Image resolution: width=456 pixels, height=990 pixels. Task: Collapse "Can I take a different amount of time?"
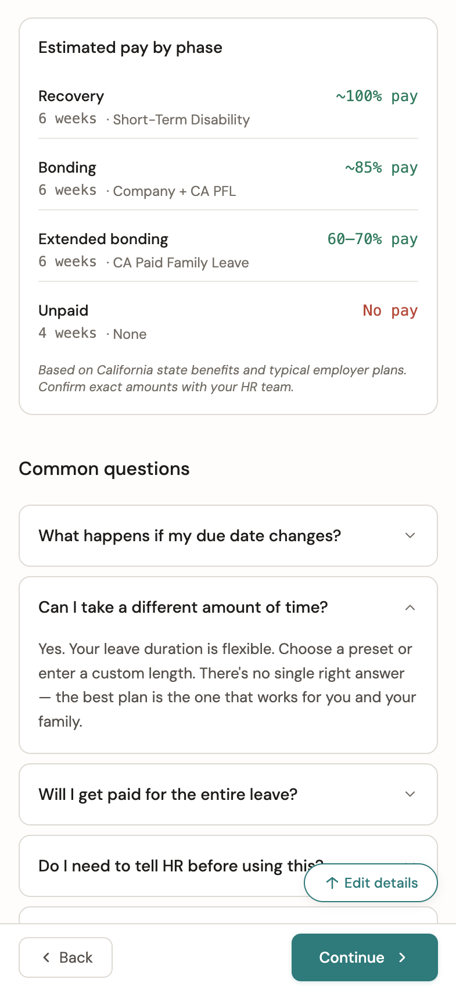pos(183,607)
